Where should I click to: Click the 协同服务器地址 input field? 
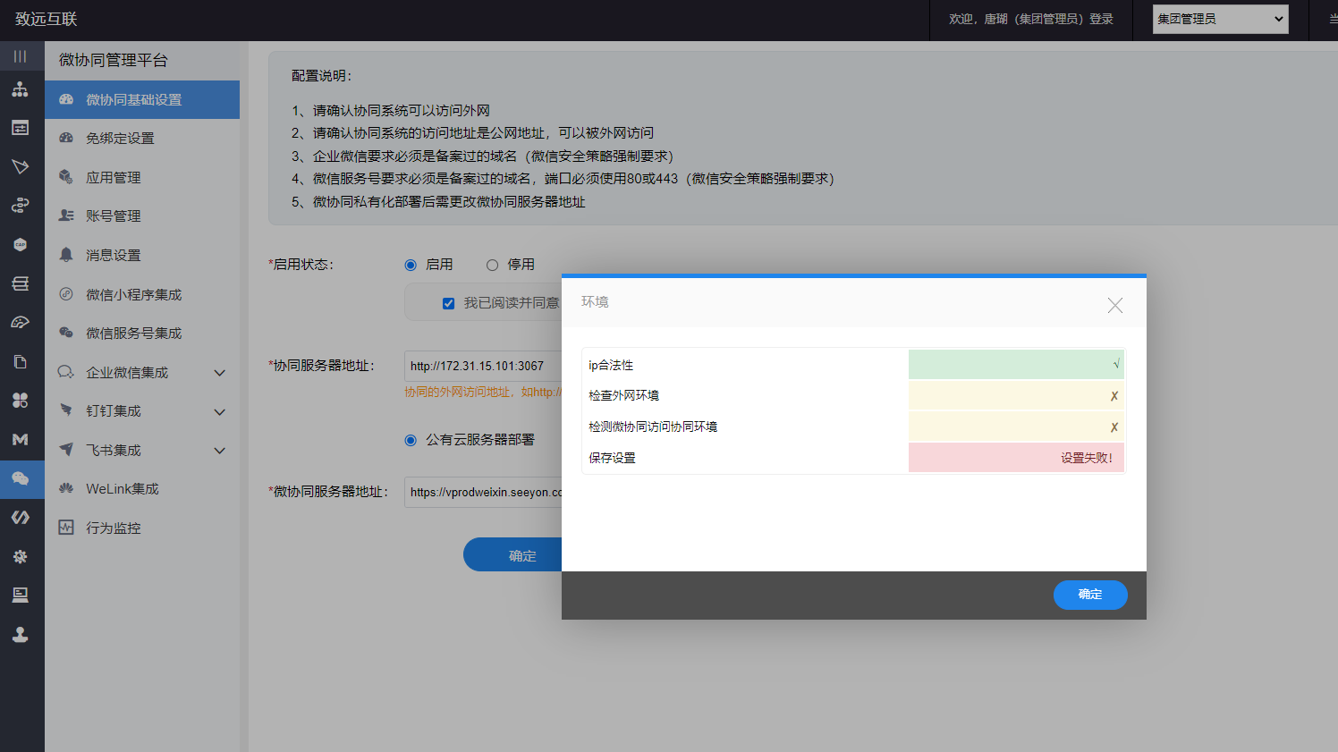pyautogui.click(x=483, y=366)
